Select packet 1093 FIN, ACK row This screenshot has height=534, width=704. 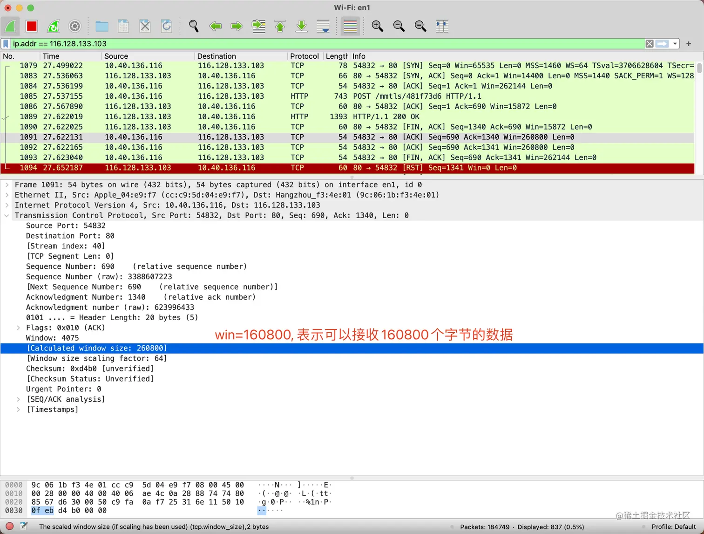pyautogui.click(x=347, y=157)
